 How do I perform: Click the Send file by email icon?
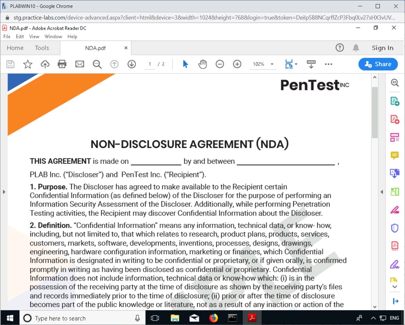(80, 64)
